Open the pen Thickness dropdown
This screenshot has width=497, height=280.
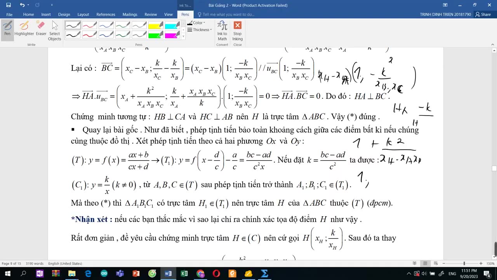click(x=200, y=30)
